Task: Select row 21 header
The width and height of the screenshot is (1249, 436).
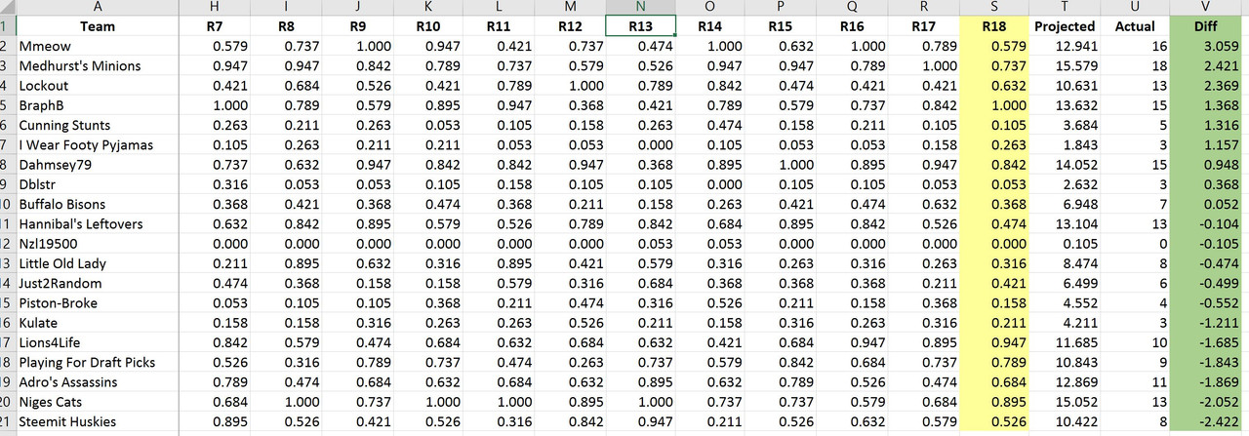Action: click(x=7, y=422)
